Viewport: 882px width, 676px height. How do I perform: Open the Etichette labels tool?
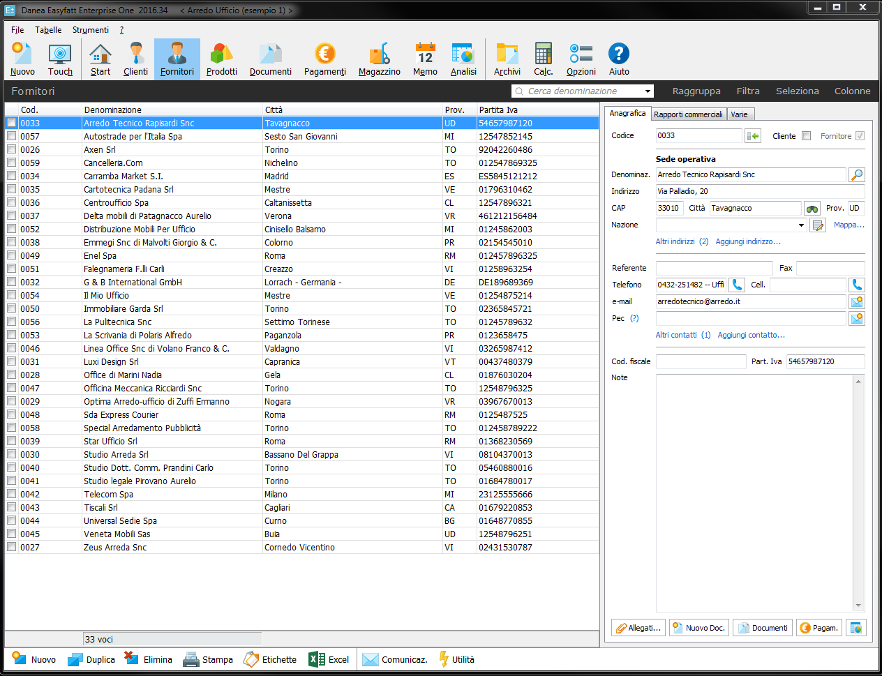pyautogui.click(x=270, y=659)
